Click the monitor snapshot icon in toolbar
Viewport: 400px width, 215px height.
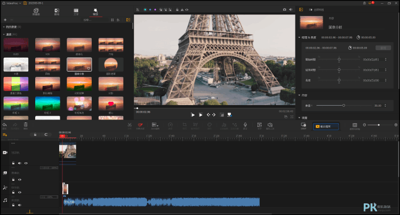click(x=303, y=125)
